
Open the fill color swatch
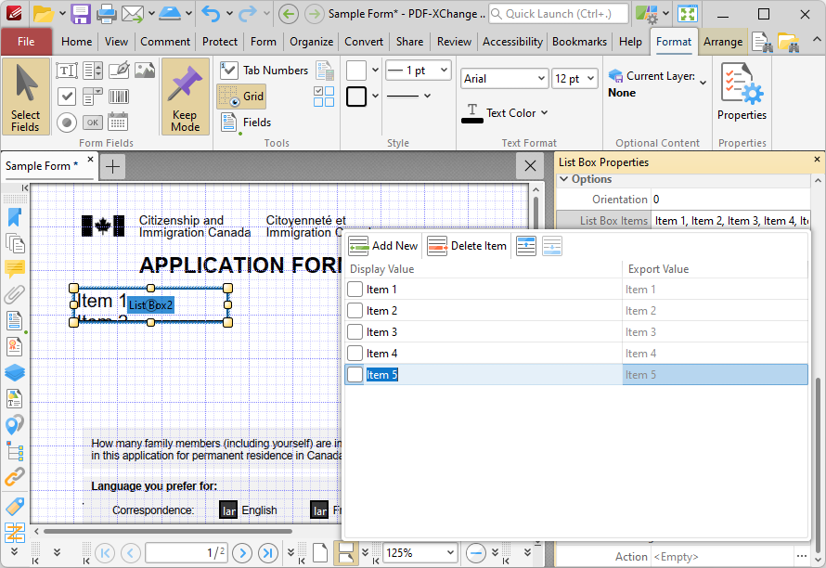[x=356, y=71]
